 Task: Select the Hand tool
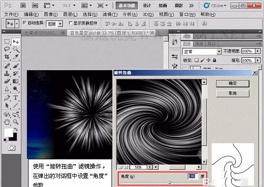click(7, 122)
